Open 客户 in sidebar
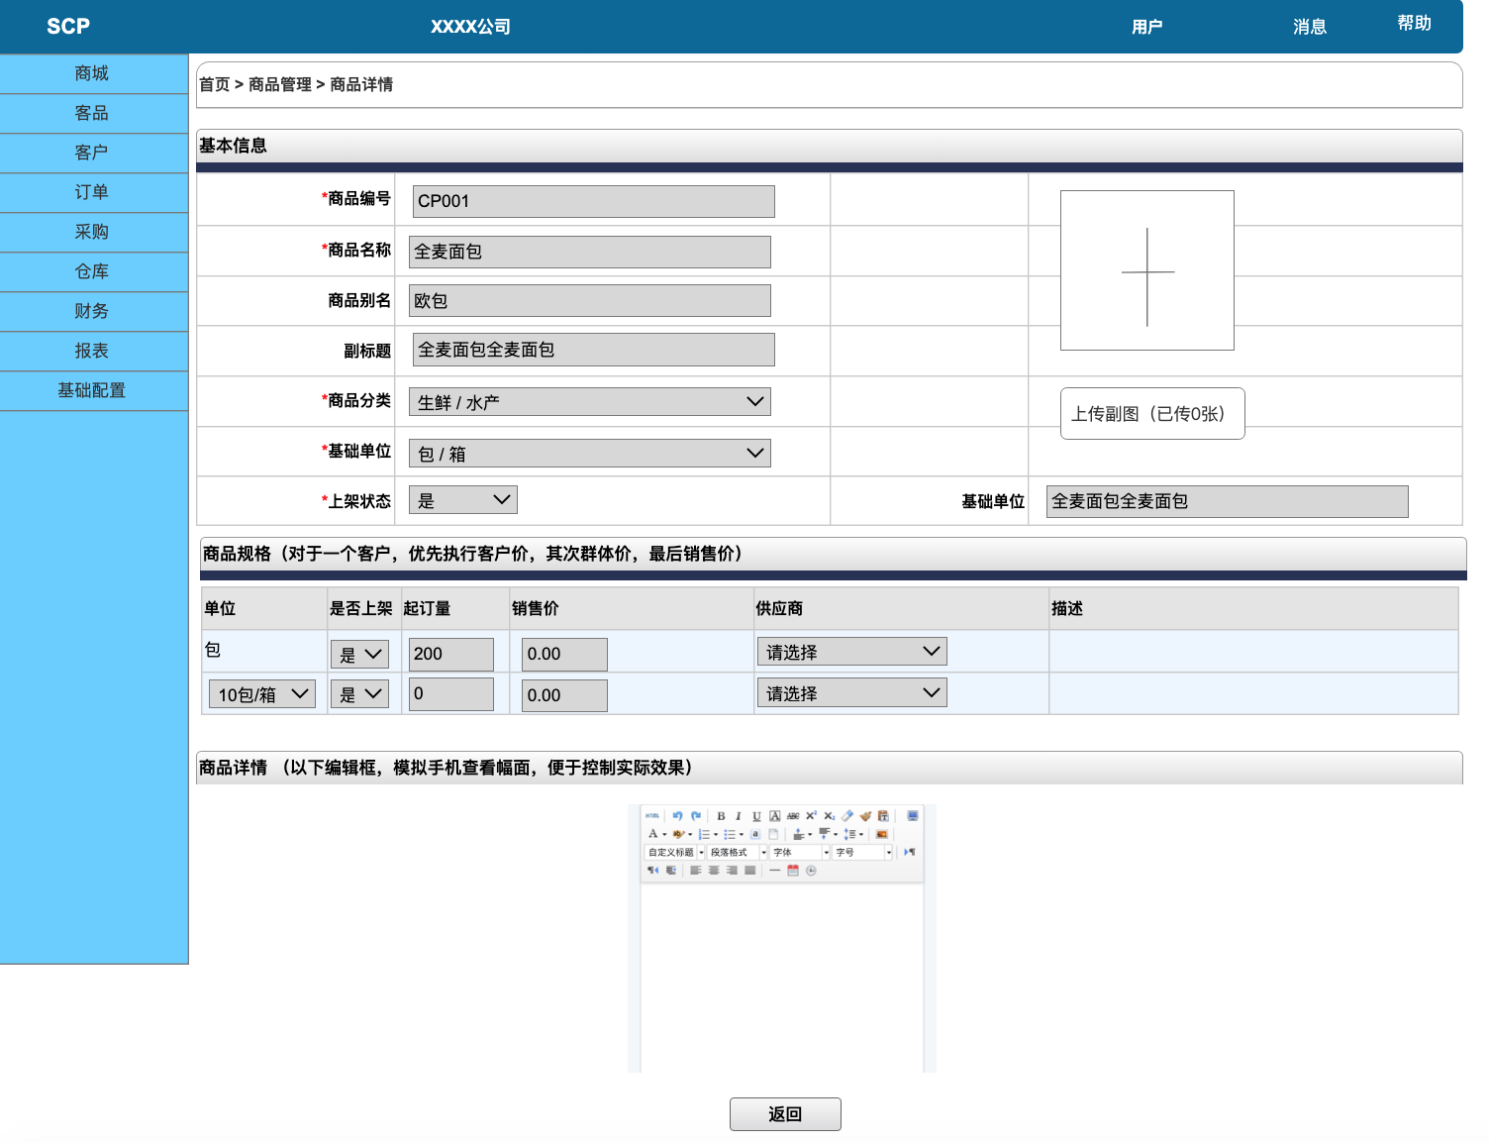Viewport: 1489px width, 1143px height. click(93, 153)
